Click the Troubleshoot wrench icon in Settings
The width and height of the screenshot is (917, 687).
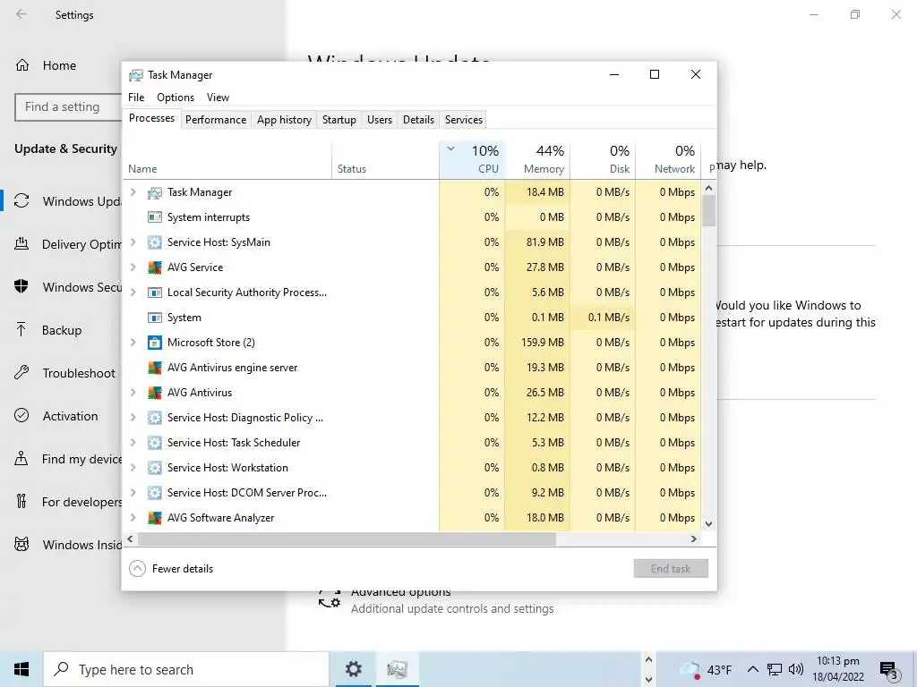click(x=21, y=373)
